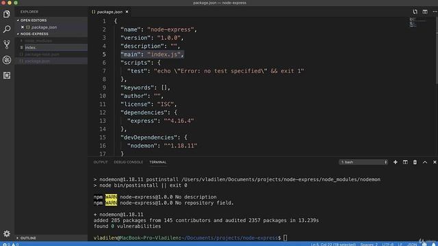Click the first yellow WARN label in terminal

tap(111, 197)
